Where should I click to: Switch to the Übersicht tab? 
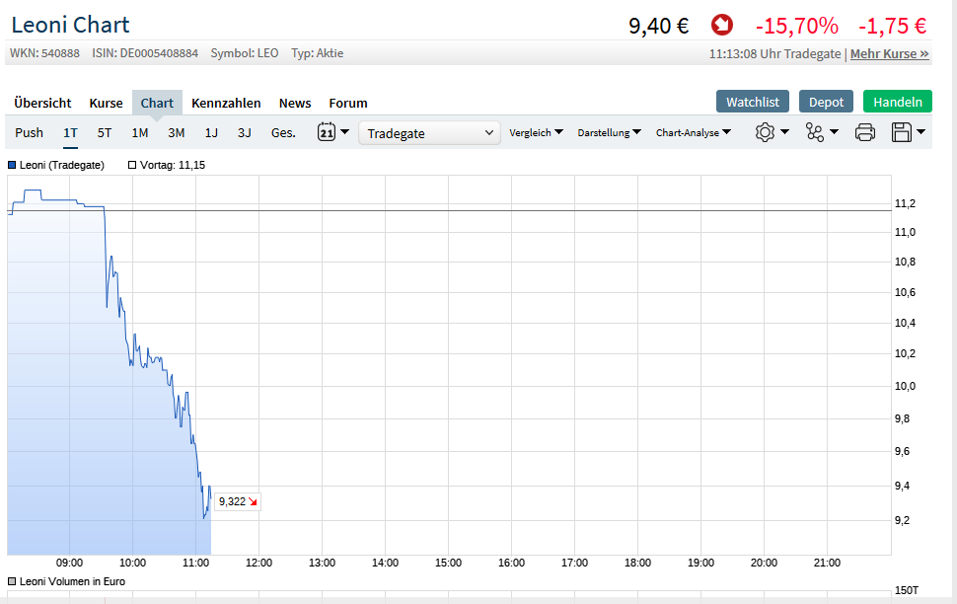point(42,103)
